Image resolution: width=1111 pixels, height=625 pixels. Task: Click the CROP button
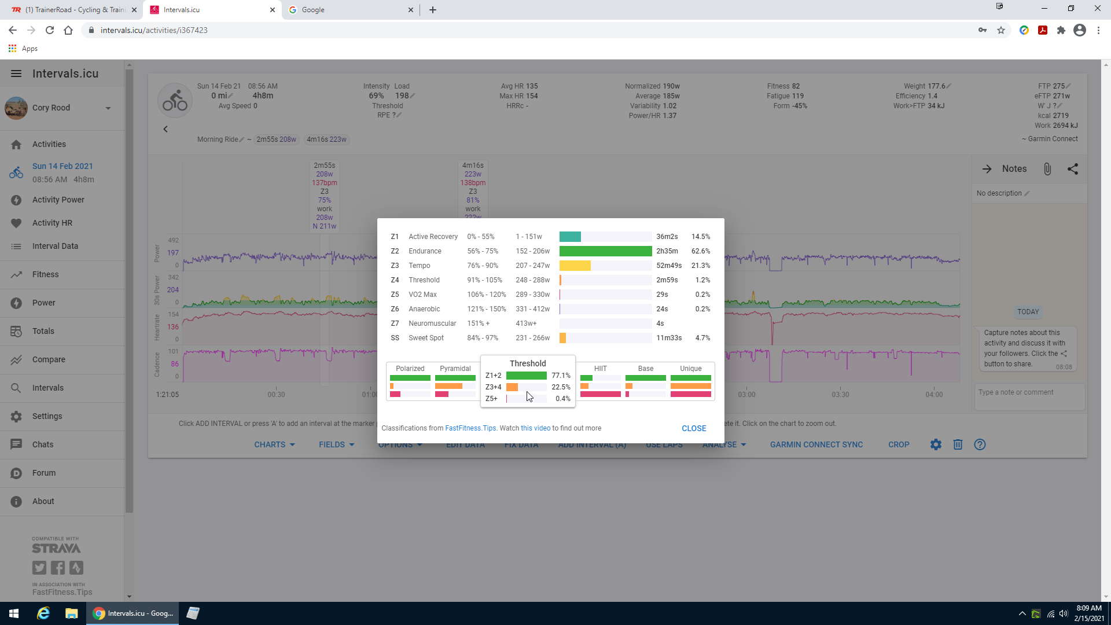click(899, 444)
